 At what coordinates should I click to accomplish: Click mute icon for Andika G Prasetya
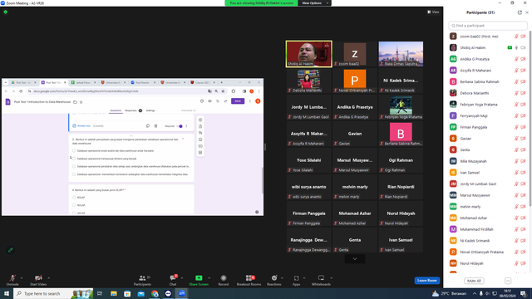(516, 59)
